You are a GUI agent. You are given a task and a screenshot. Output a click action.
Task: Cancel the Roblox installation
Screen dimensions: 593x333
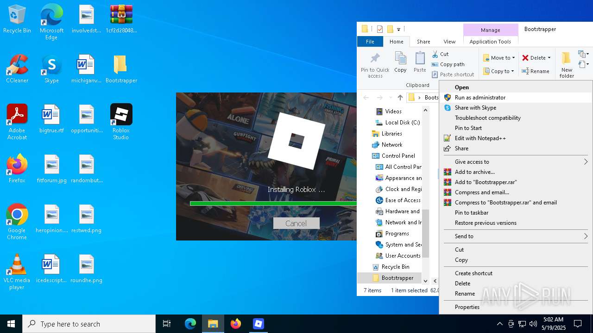tap(296, 223)
